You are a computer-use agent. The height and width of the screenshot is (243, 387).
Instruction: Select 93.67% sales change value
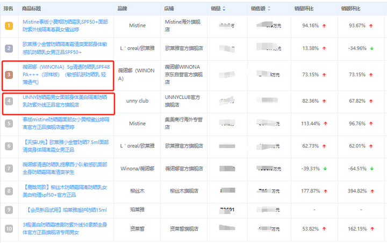point(357,26)
